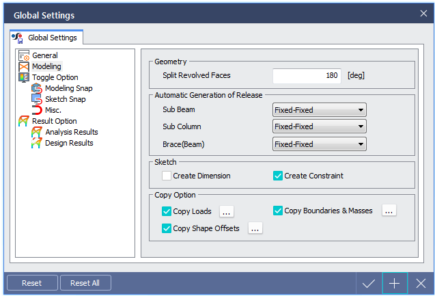Open the Design Results tree entry
The image size is (435, 296).
(69, 143)
